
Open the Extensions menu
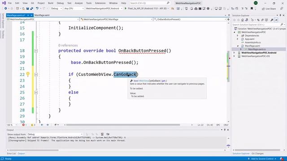point(100,3)
